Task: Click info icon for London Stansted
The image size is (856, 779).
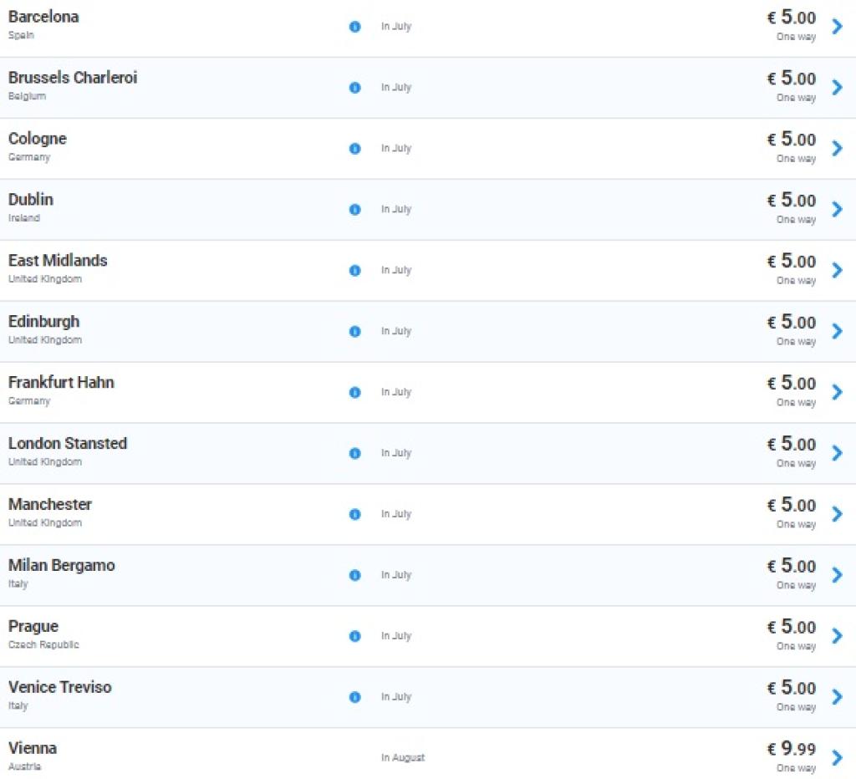Action: pos(354,454)
